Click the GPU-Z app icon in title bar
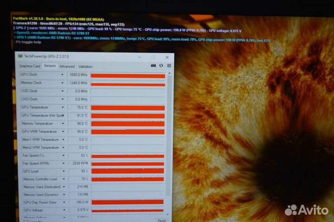This screenshot has width=334, height=222. (20, 56)
